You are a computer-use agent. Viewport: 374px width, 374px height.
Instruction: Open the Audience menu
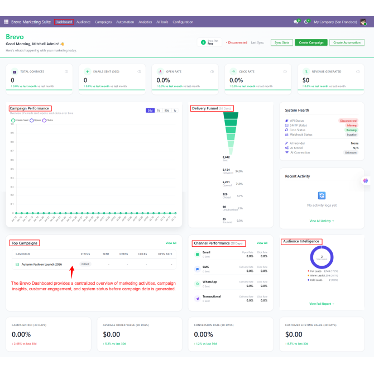84,22
